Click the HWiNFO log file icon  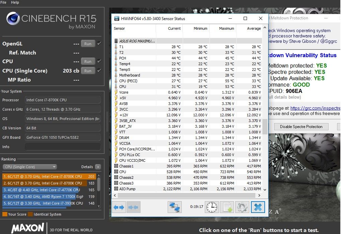point(227,207)
